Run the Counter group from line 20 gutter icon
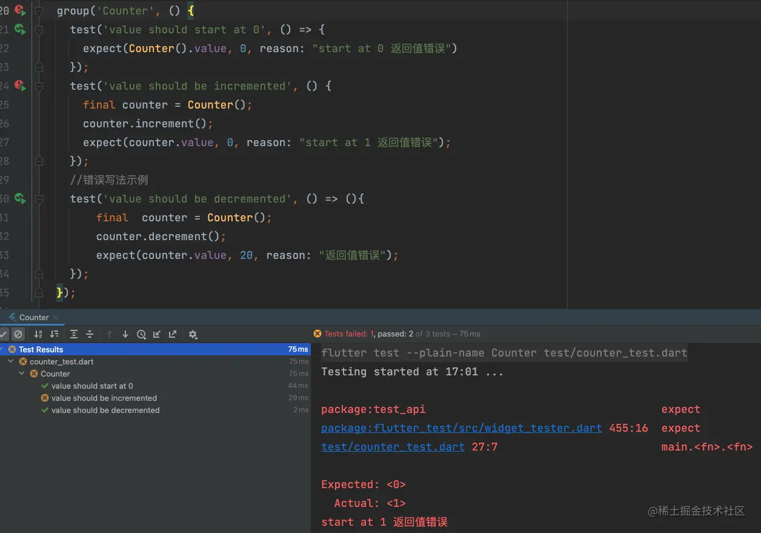Viewport: 761px width, 533px height. pos(20,10)
